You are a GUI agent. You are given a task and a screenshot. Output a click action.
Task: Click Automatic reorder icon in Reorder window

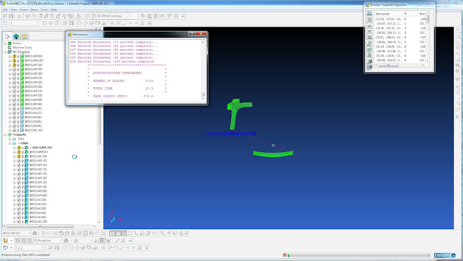[x=370, y=61]
